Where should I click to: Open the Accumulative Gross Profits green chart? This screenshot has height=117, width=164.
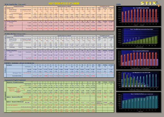139,37
